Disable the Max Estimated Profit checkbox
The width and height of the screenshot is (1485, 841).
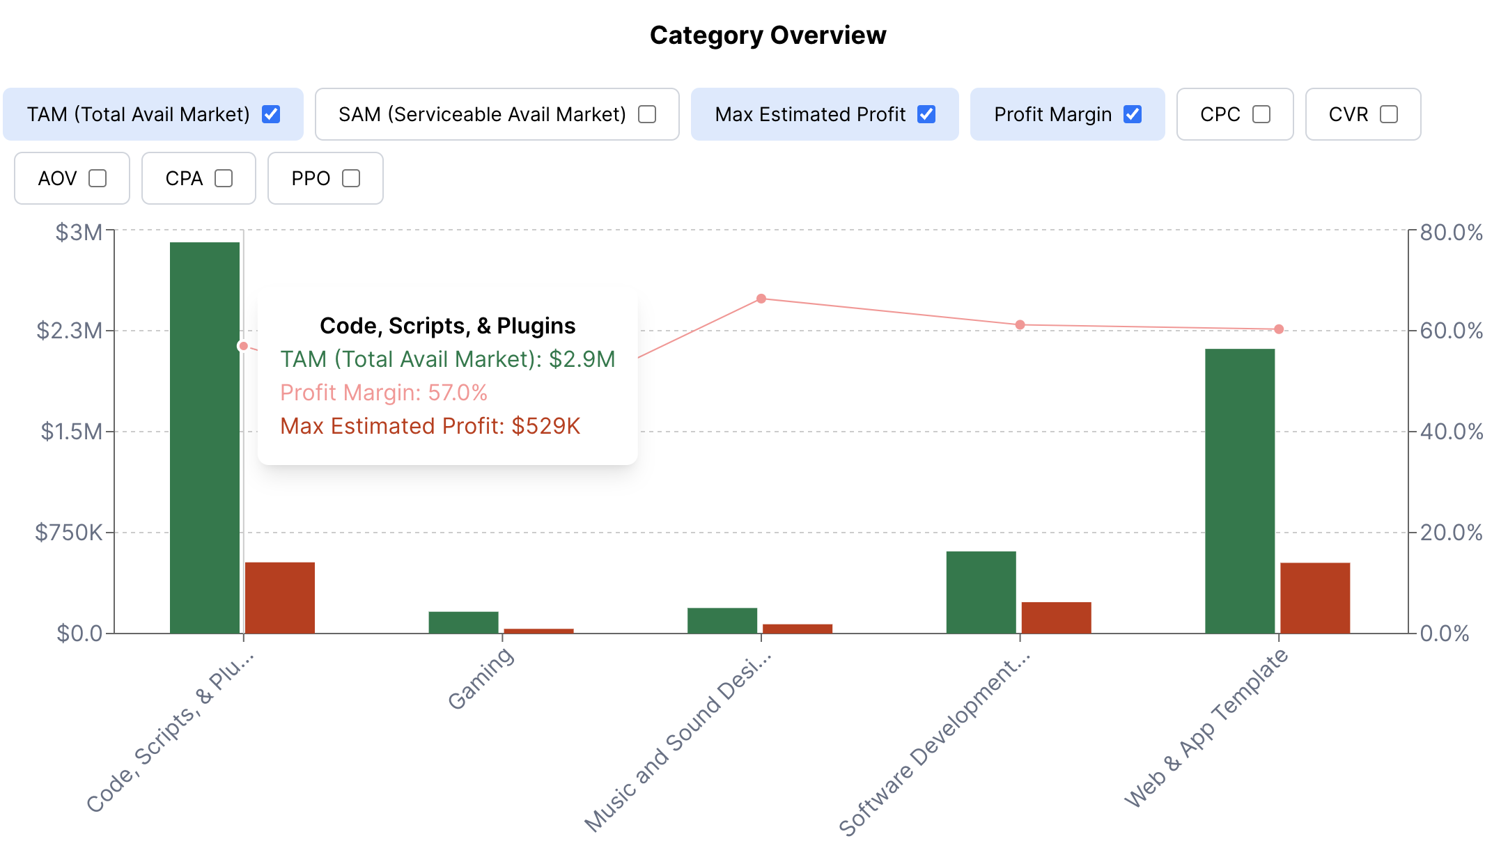click(926, 114)
